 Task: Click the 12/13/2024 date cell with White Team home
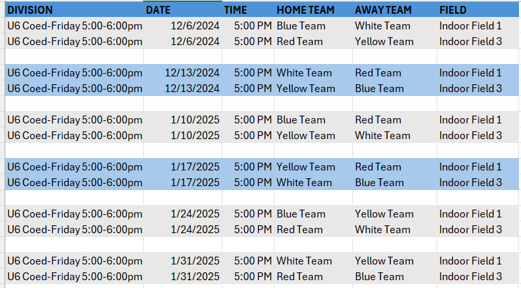pos(183,72)
